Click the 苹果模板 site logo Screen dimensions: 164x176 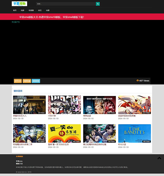pos(19,4)
